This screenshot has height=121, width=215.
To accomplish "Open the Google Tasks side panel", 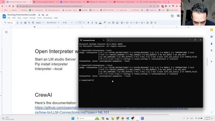I will pos(211,37).
